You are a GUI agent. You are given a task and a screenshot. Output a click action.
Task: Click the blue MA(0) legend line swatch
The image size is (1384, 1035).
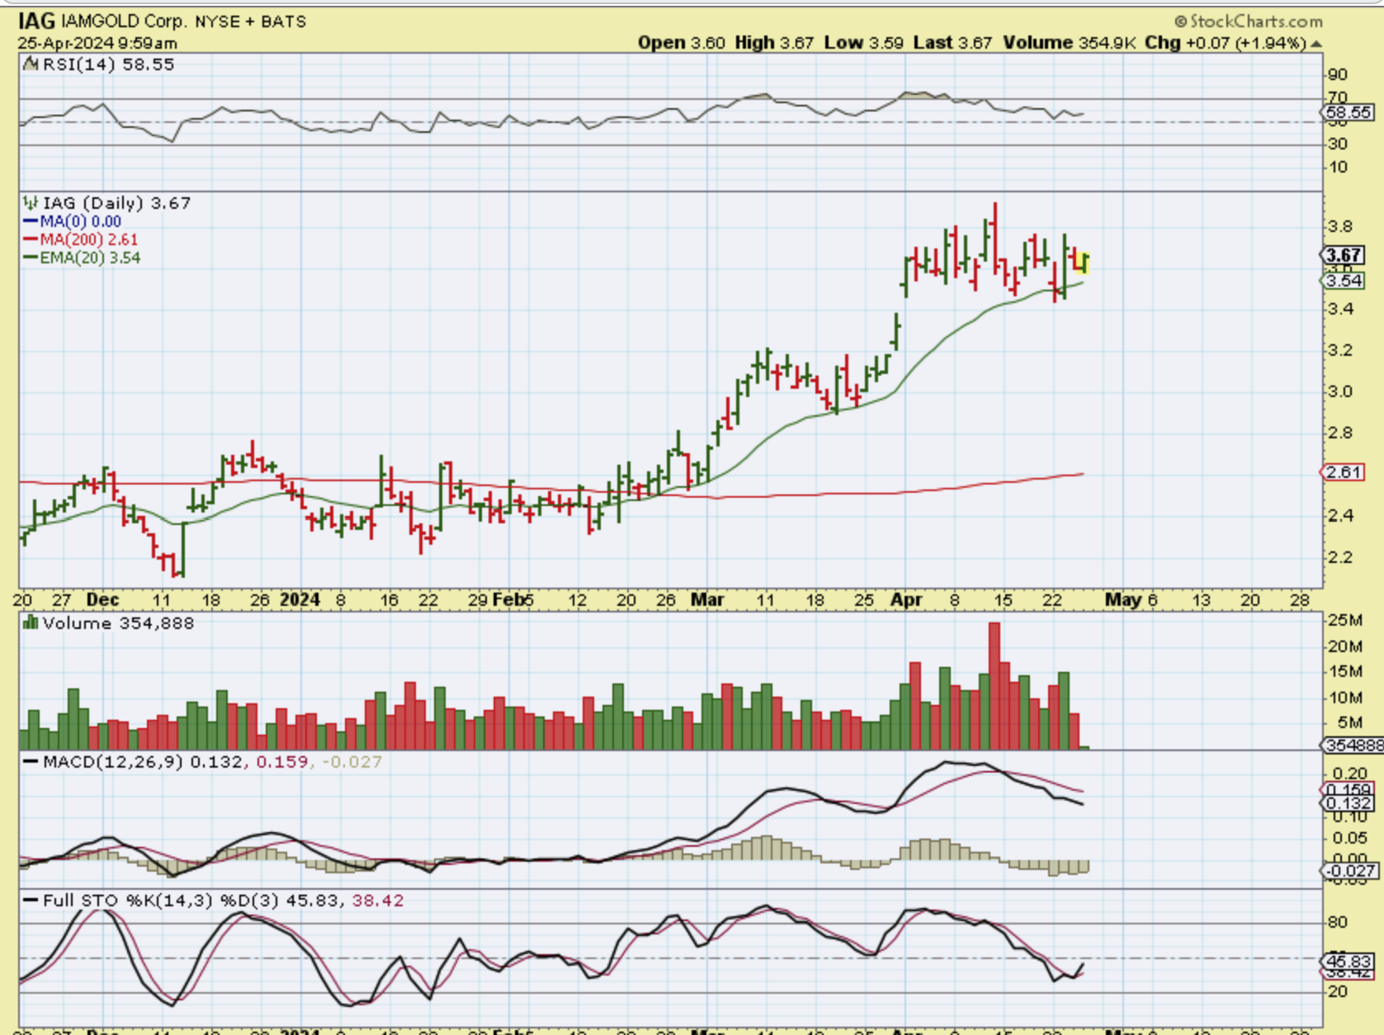point(31,221)
